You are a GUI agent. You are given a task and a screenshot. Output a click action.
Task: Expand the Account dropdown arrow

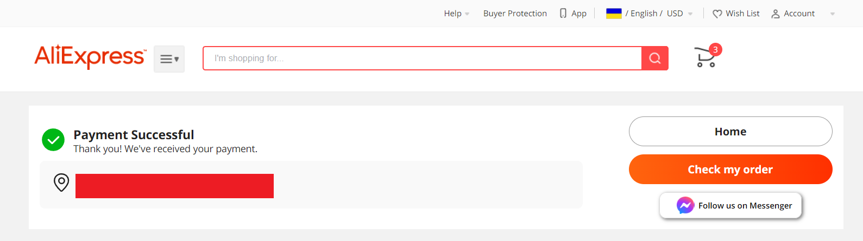(x=832, y=14)
